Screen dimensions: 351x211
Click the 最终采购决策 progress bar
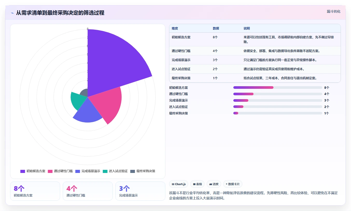coord(278,113)
